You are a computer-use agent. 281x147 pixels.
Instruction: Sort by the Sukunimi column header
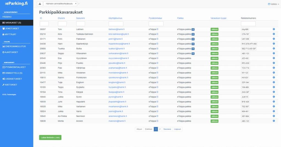(x=80, y=18)
